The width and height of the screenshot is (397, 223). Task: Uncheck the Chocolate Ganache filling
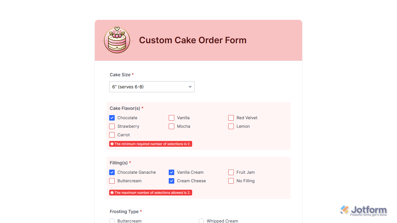click(112, 172)
